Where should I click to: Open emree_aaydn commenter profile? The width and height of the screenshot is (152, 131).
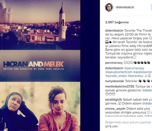[115, 109]
